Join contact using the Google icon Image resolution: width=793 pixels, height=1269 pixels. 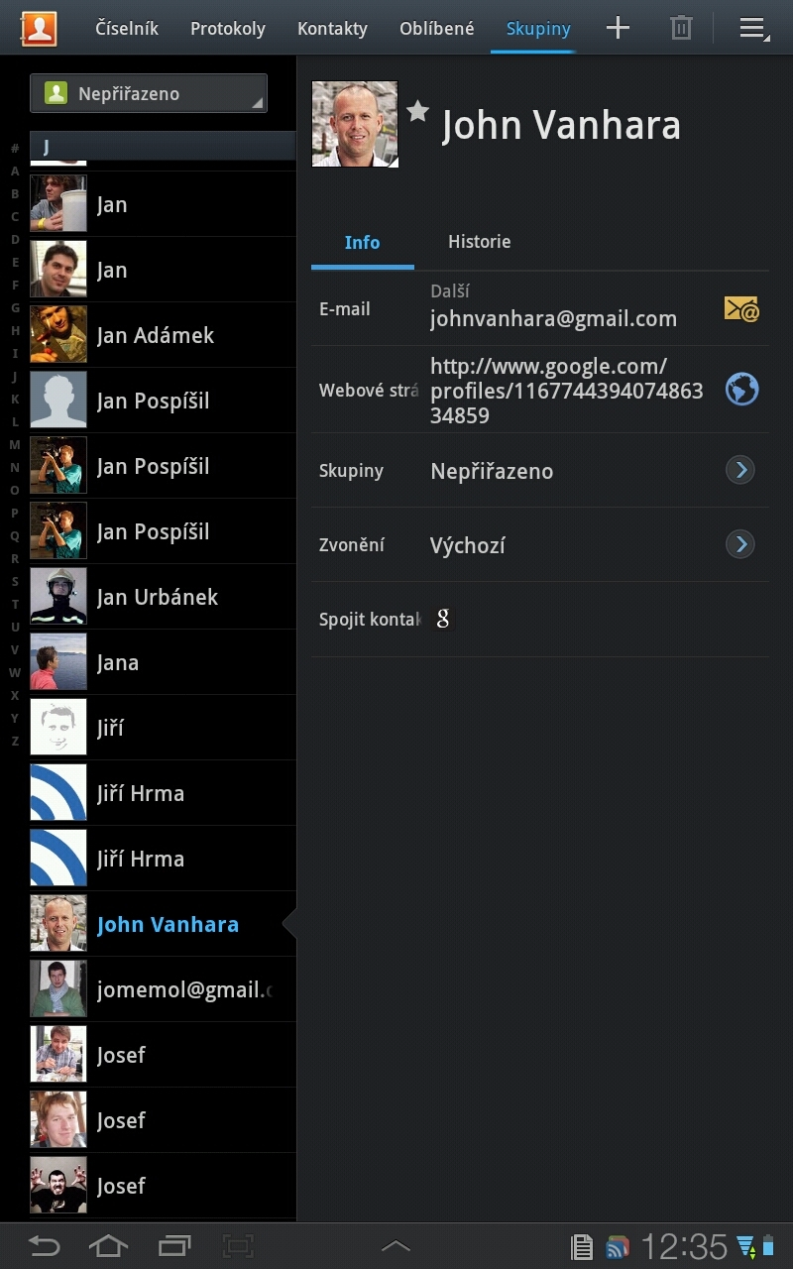(x=443, y=618)
